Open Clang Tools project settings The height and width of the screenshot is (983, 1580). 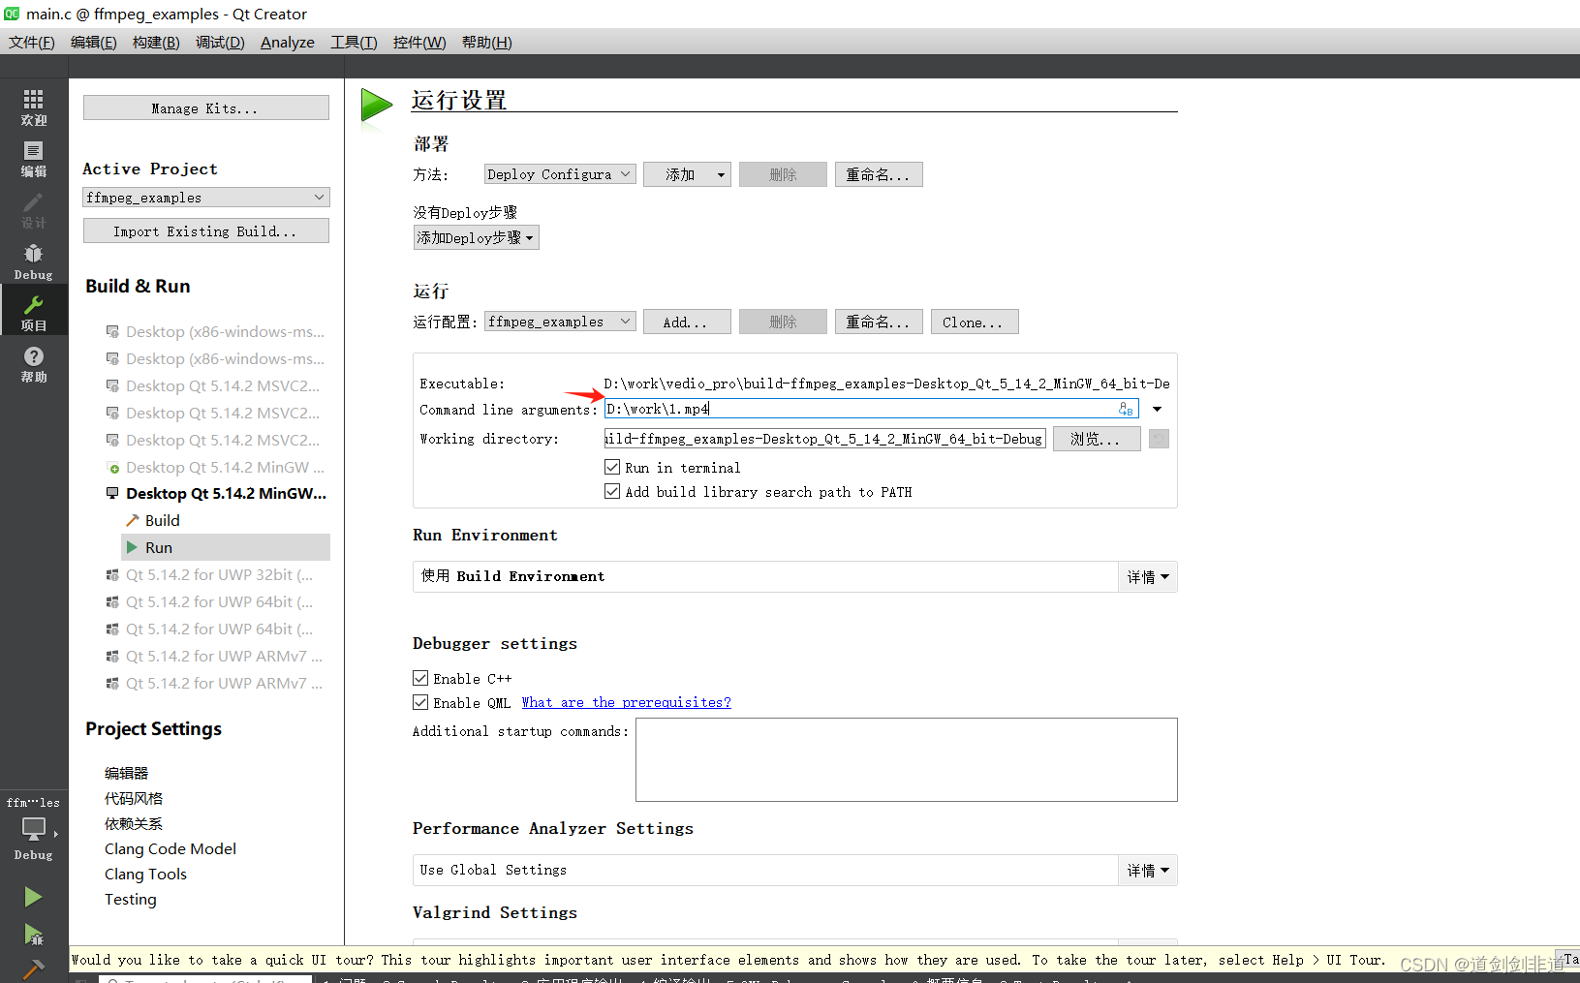pyautogui.click(x=145, y=874)
